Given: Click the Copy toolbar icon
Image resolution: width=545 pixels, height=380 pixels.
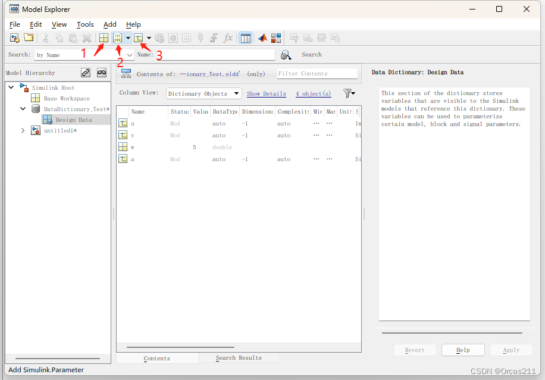Looking at the screenshot, I should pyautogui.click(x=59, y=38).
